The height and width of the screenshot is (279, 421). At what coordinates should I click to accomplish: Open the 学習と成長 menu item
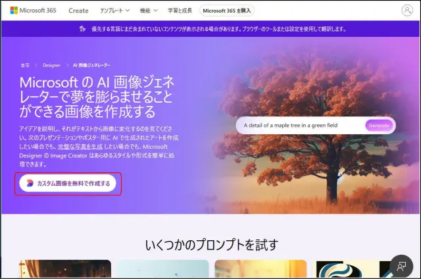(180, 11)
